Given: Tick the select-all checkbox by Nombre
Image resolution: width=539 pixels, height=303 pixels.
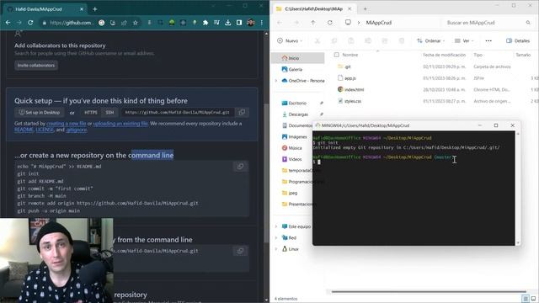Looking at the screenshot, I should pyautogui.click(x=337, y=55).
